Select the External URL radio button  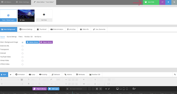point(22,46)
